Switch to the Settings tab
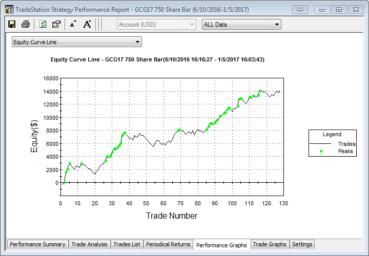 302,244
